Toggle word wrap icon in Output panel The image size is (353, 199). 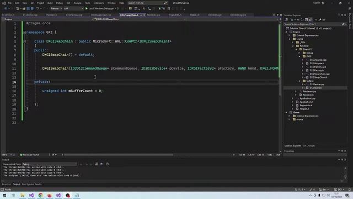(101, 164)
